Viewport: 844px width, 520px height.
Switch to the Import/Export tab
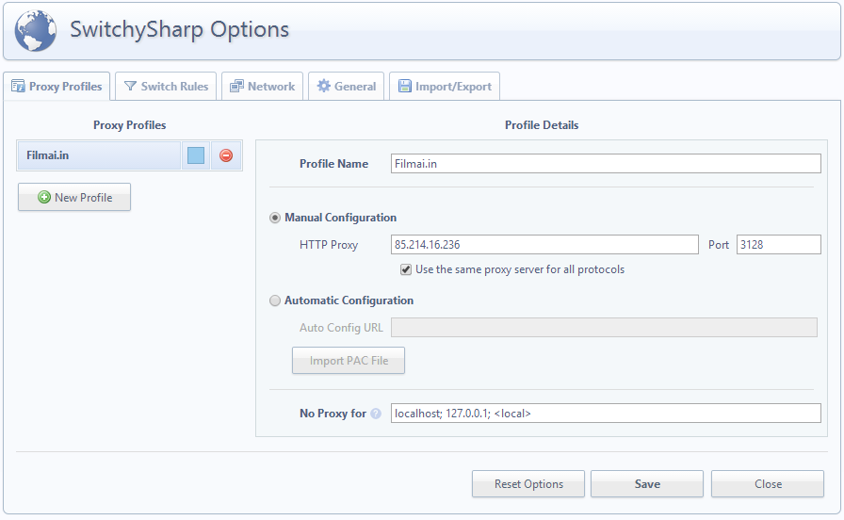[445, 86]
